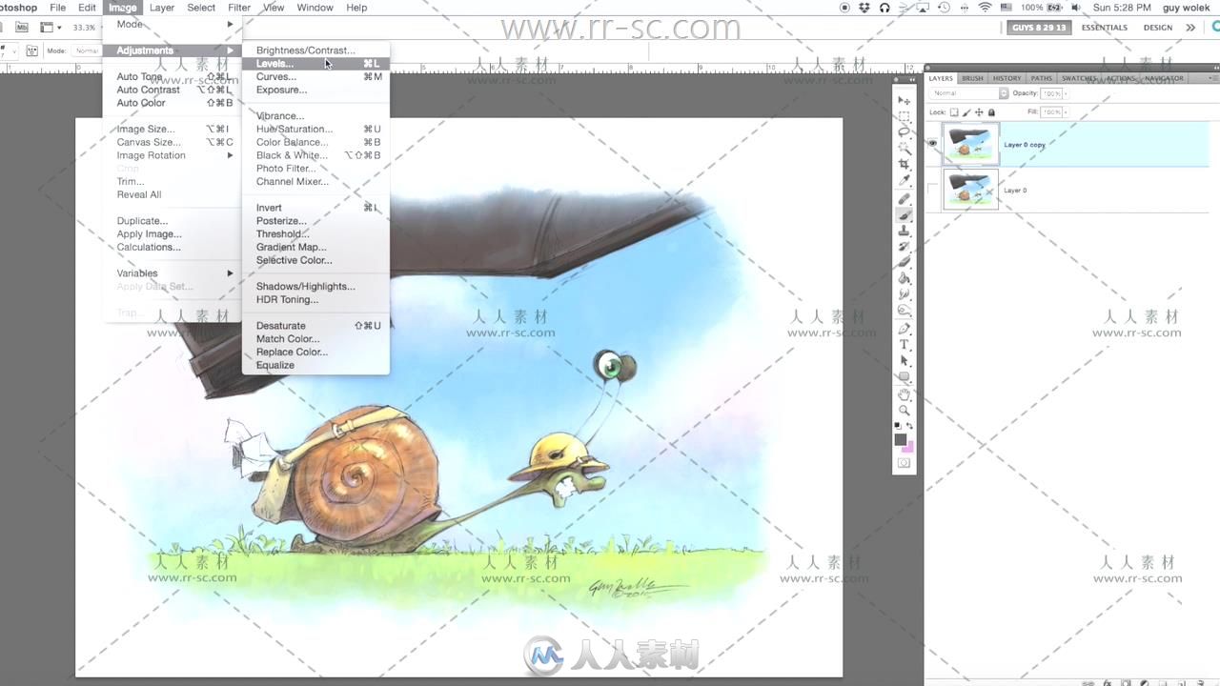Expand the Image Rotation submenu
Viewport: 1220px width, 686px height.
(172, 155)
